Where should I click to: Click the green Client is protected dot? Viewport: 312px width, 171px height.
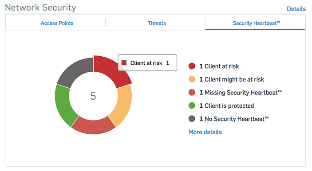pyautogui.click(x=192, y=105)
